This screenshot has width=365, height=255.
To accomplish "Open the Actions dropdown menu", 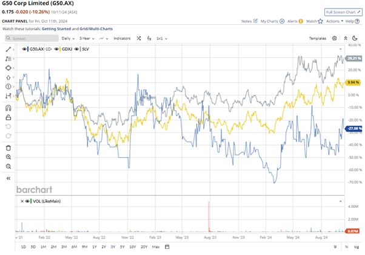I will (x=332, y=21).
